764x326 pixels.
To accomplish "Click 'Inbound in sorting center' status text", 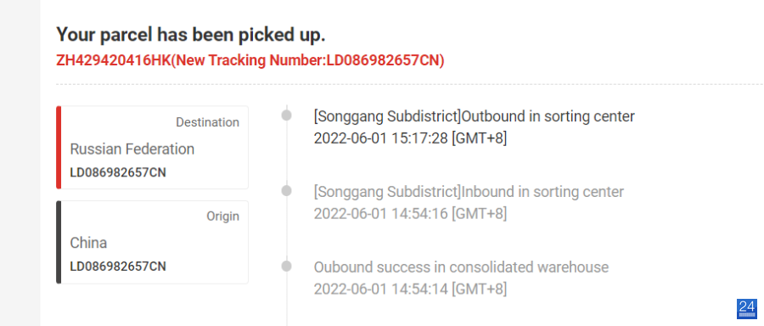I will (x=542, y=192).
